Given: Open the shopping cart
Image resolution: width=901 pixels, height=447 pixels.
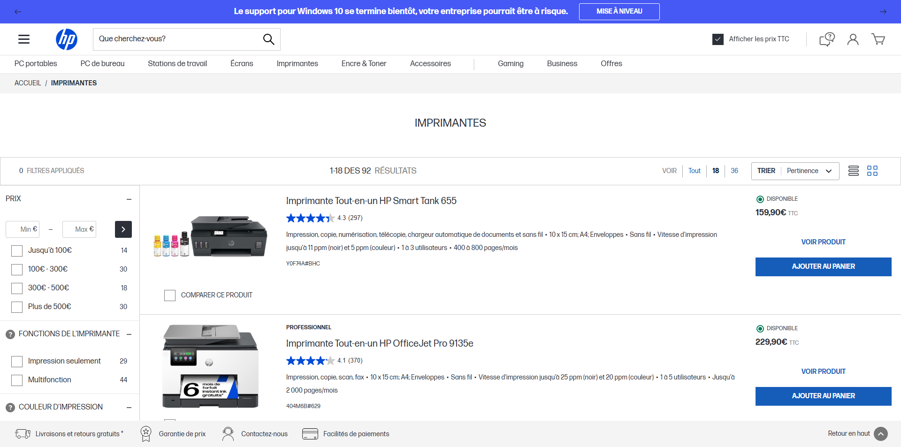Looking at the screenshot, I should tap(878, 39).
